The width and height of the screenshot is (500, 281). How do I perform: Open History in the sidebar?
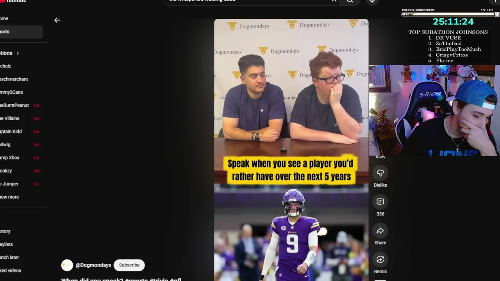[21, 231]
